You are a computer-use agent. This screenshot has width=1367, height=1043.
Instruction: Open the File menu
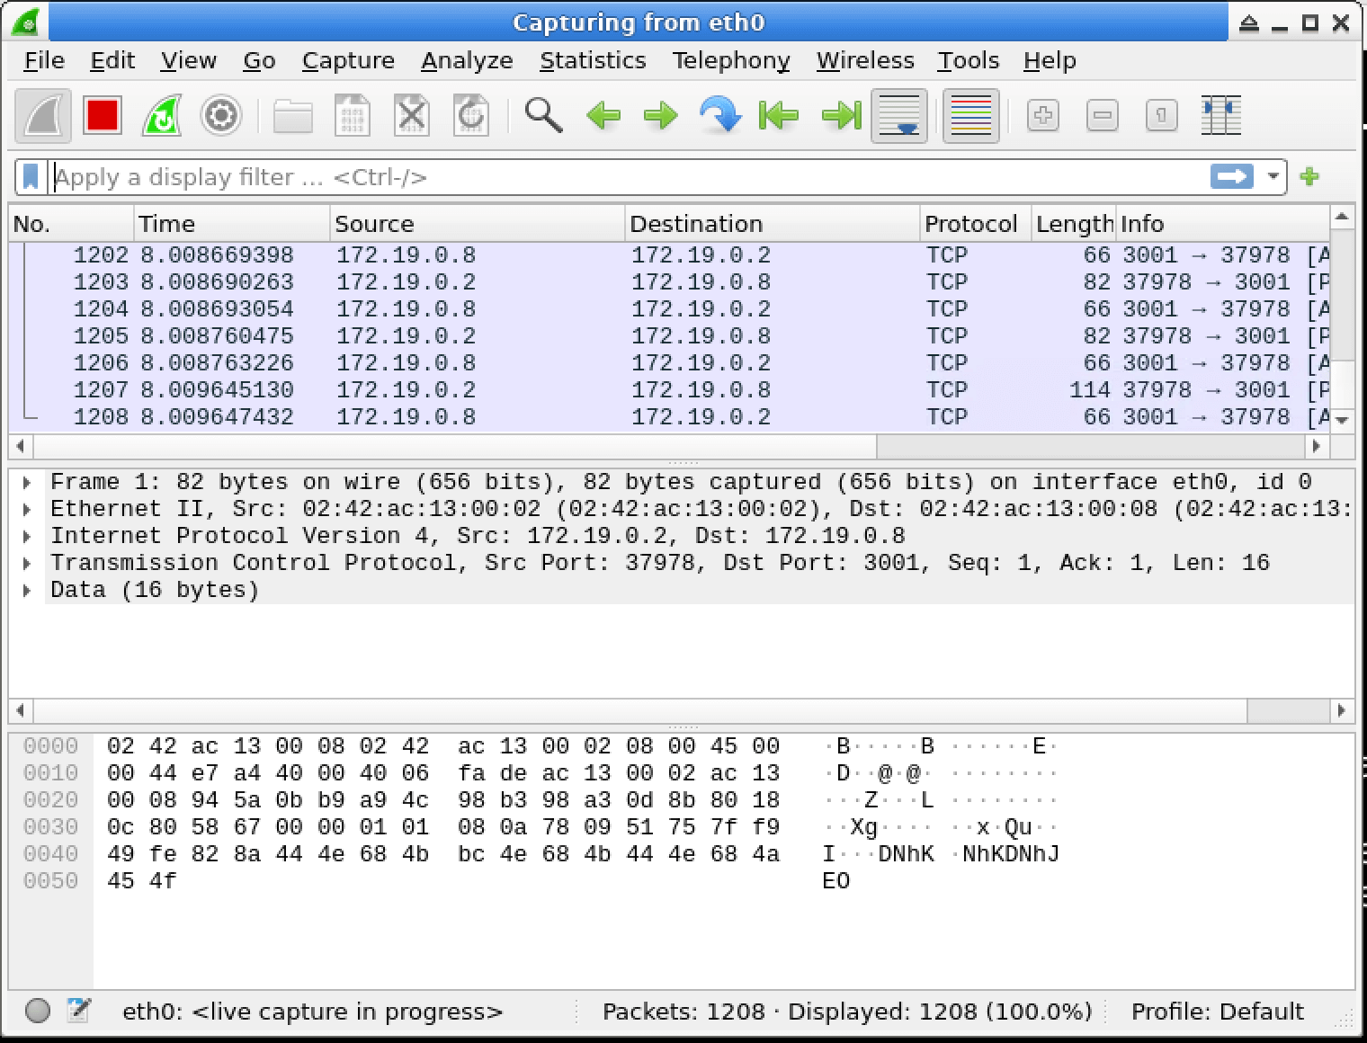(x=44, y=60)
